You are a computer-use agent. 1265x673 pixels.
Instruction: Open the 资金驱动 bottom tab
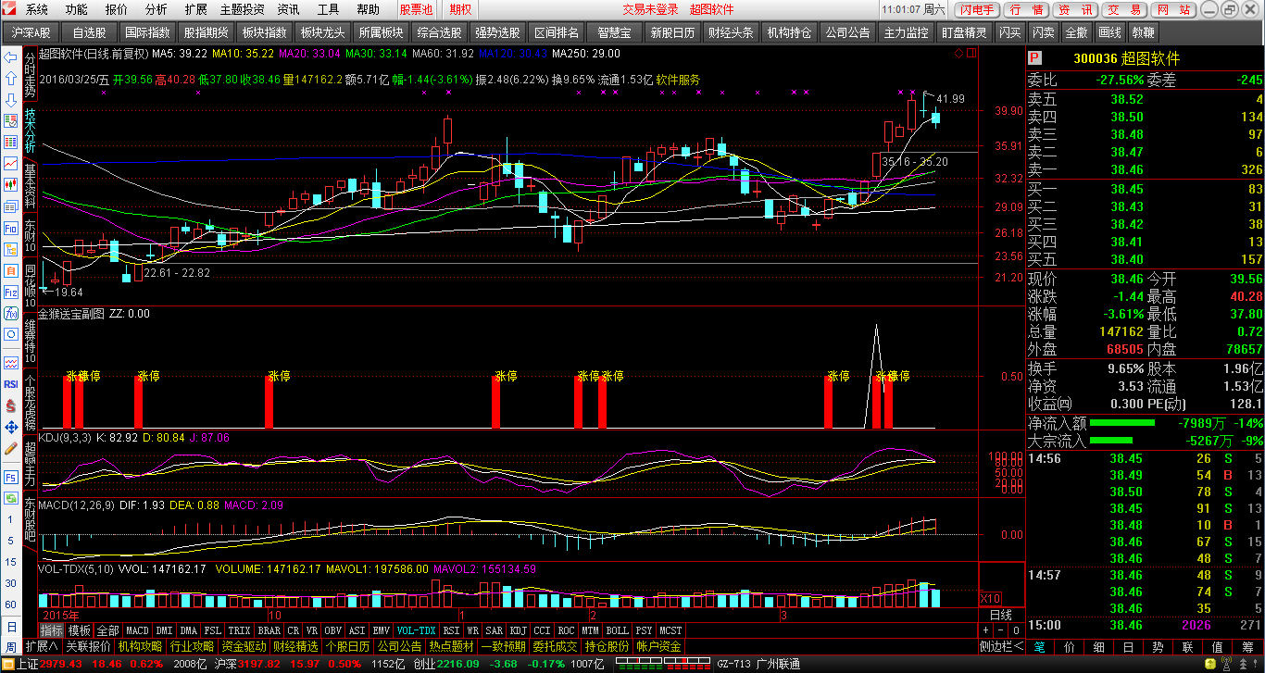244,646
